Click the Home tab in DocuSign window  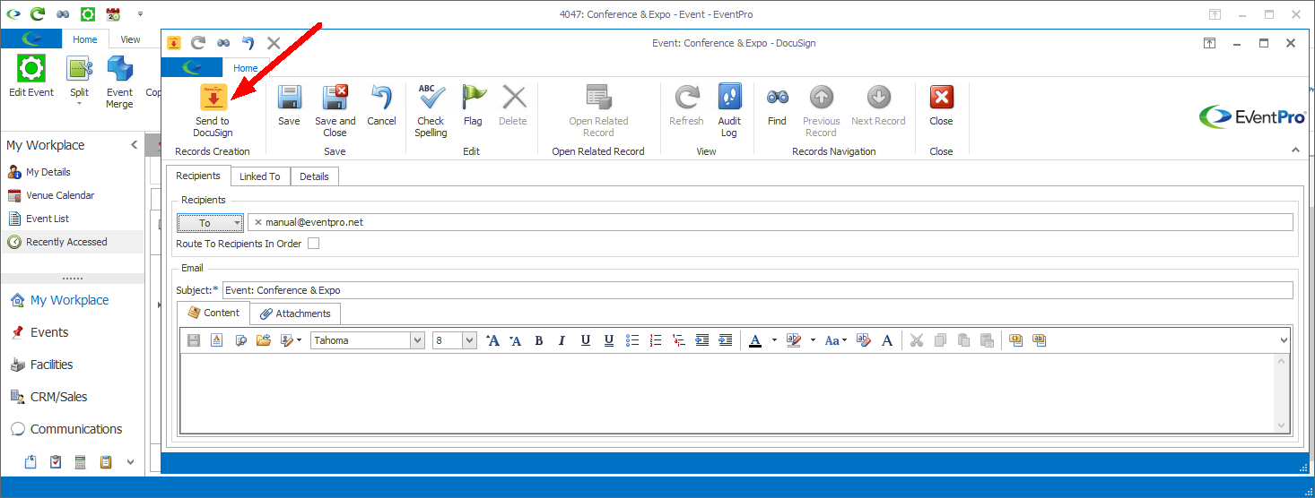245,68
